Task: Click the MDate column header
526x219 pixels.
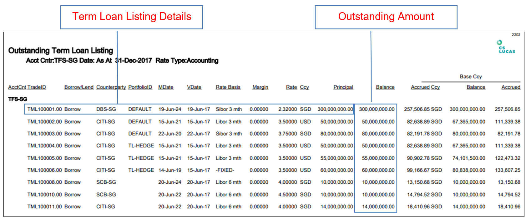Action: (166, 87)
